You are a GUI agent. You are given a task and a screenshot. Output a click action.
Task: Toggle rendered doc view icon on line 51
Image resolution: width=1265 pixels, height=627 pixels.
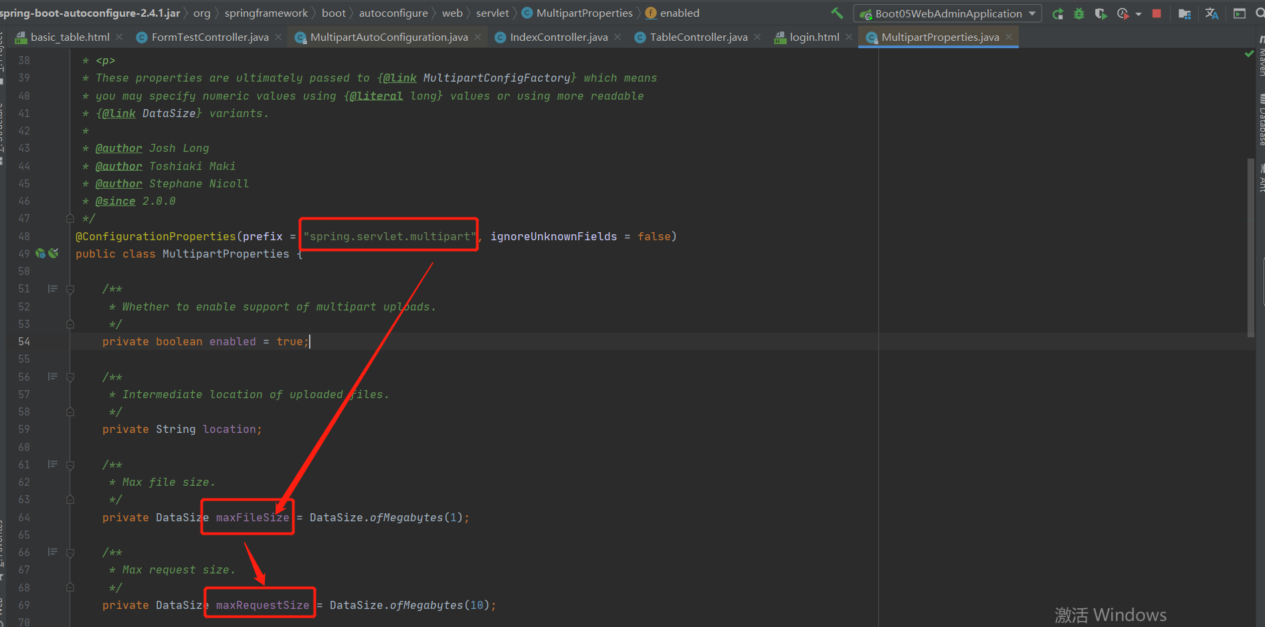click(x=52, y=289)
